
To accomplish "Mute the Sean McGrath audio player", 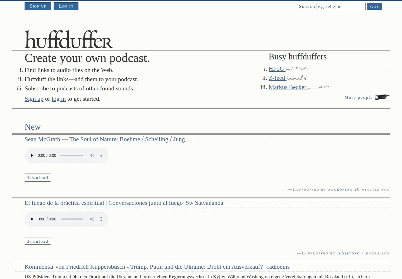I will [x=92, y=155].
